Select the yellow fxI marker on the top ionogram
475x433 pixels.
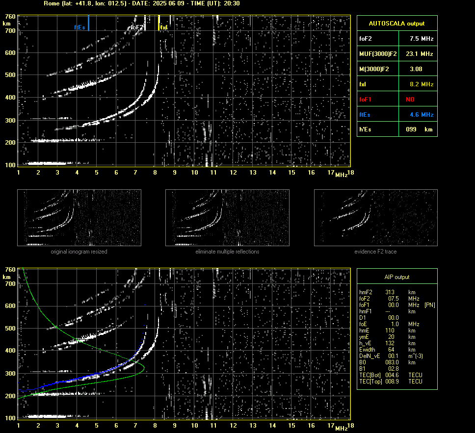pos(159,23)
